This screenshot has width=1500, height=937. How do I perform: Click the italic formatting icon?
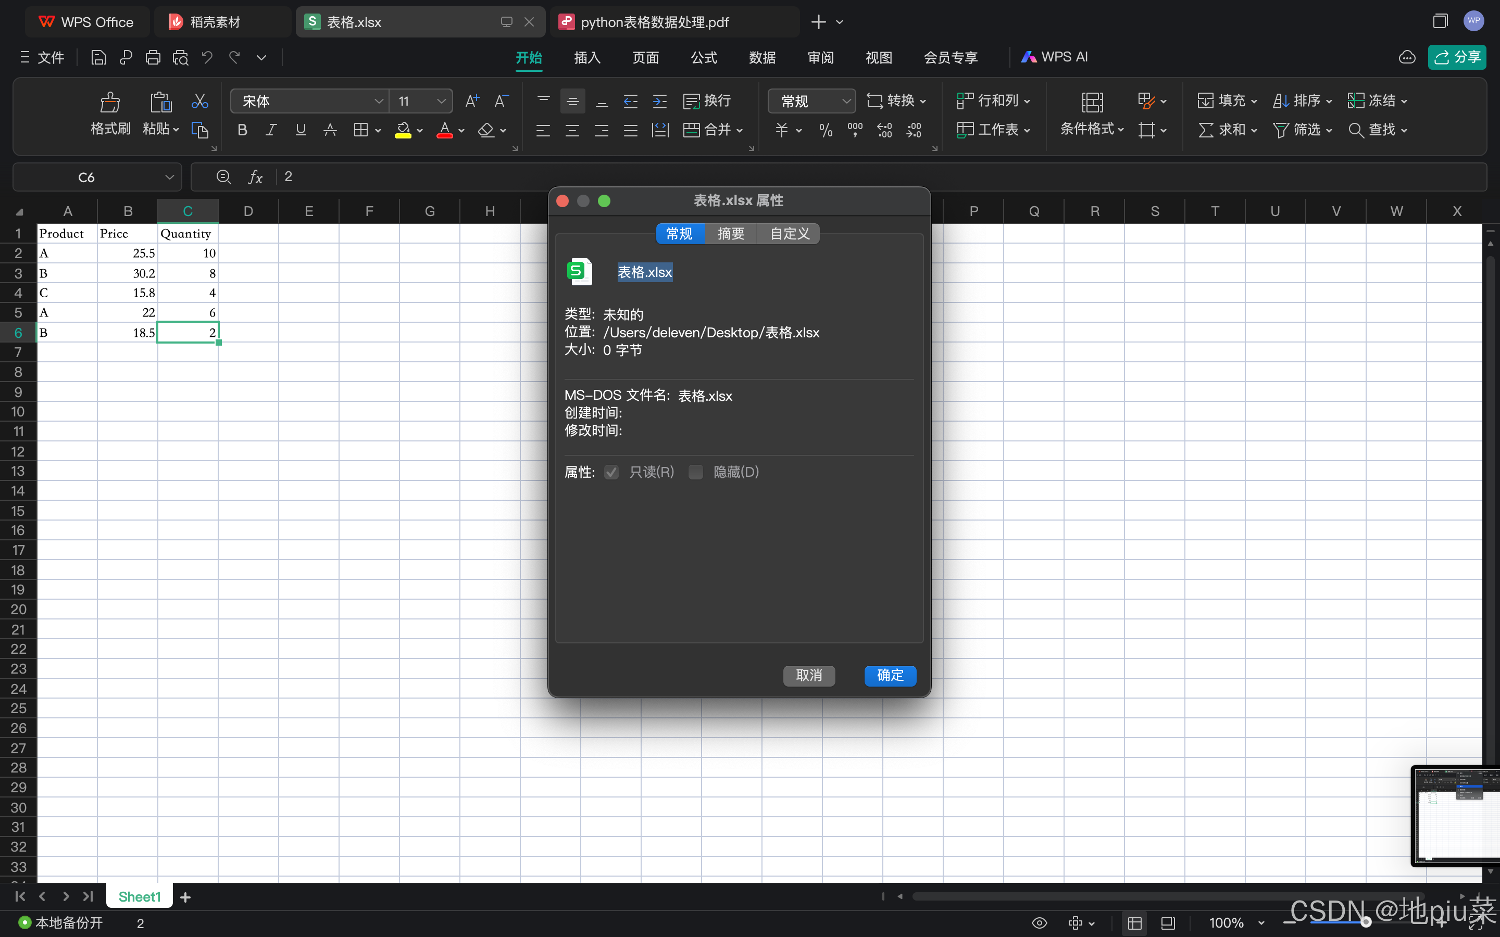tap(271, 130)
